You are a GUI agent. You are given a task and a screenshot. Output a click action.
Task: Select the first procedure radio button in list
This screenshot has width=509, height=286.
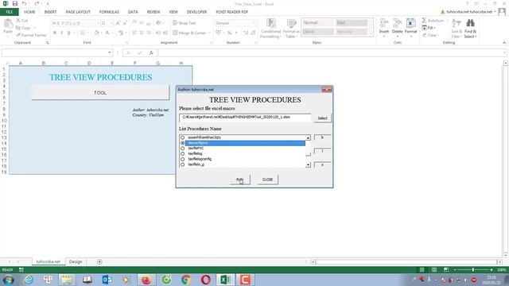(x=182, y=137)
